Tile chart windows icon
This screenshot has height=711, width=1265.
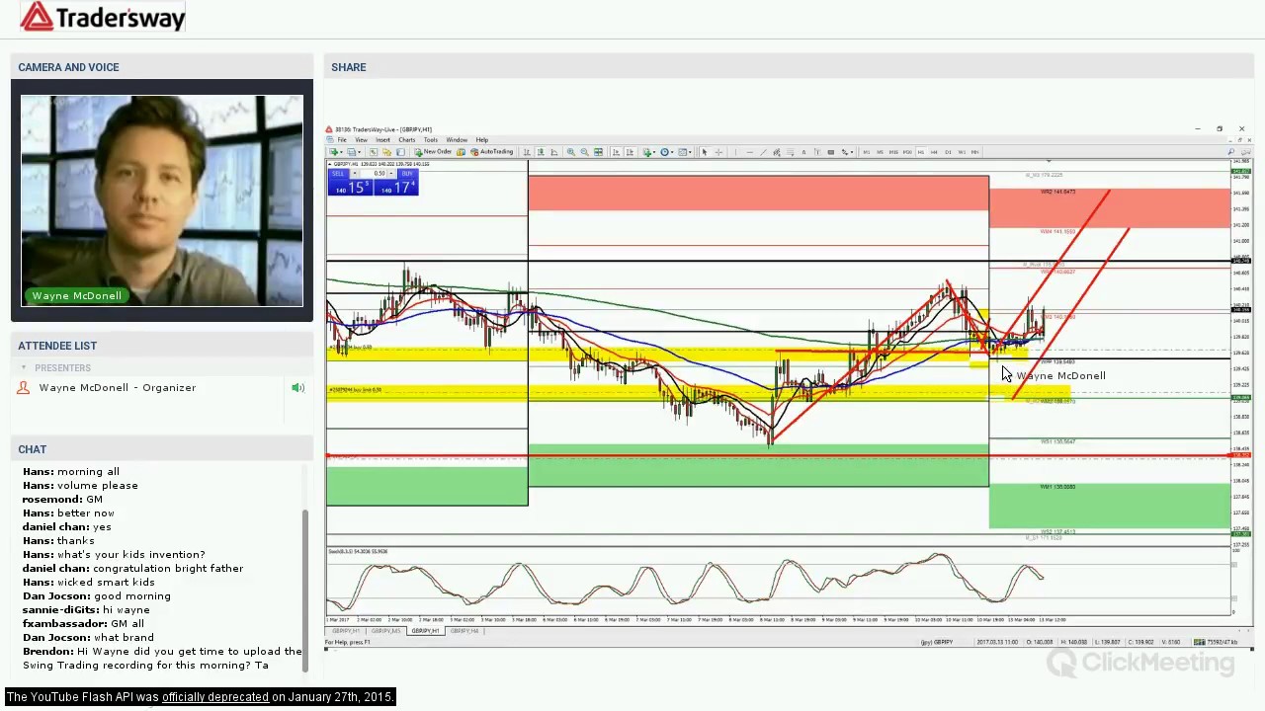tap(598, 151)
